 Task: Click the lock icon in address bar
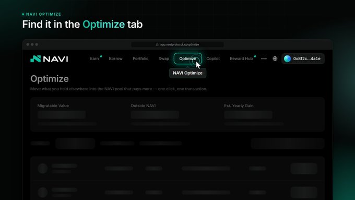point(157,44)
